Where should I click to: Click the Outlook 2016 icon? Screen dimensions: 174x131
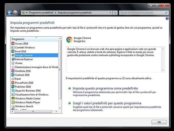coord(13,75)
